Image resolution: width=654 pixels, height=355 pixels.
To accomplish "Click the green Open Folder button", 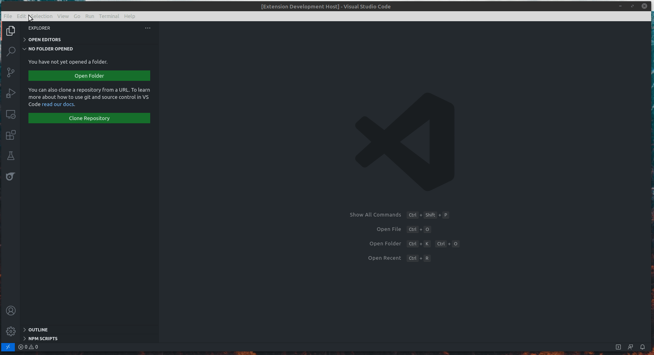I will [89, 76].
